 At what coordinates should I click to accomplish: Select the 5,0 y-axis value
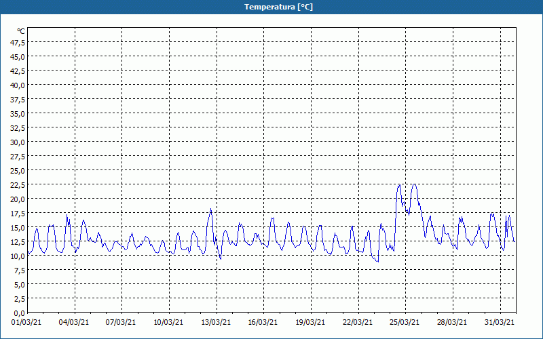click(20, 285)
